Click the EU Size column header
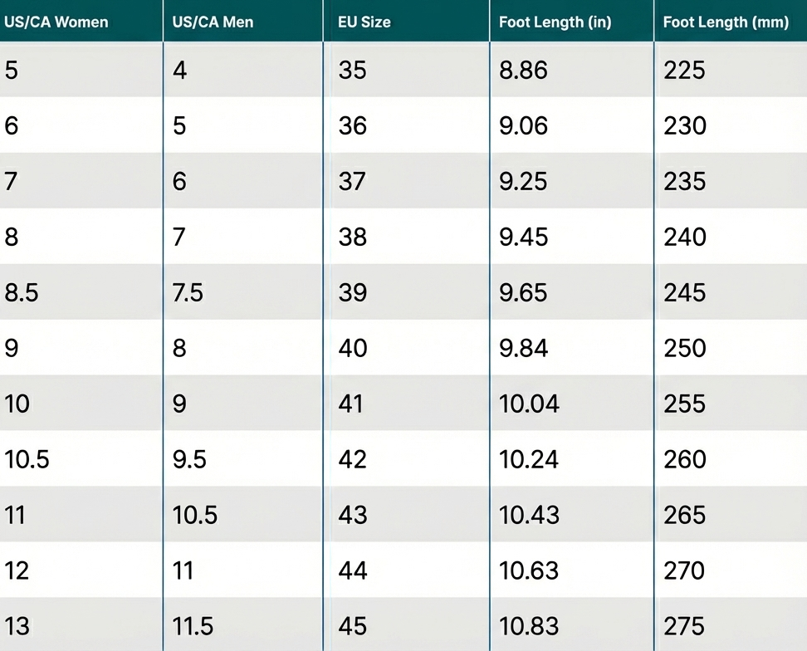This screenshot has width=807, height=651. (364, 22)
